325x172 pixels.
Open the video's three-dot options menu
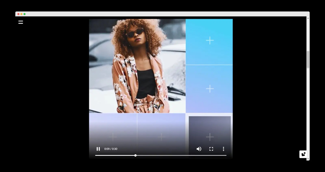coord(223,149)
